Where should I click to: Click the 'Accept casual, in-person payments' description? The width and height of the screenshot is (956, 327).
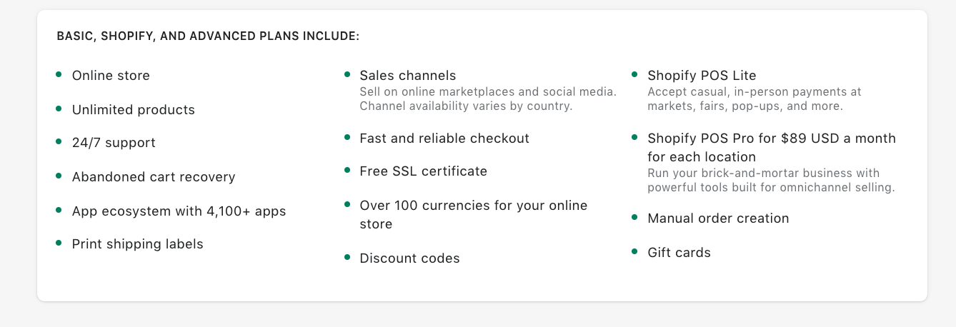point(755,99)
